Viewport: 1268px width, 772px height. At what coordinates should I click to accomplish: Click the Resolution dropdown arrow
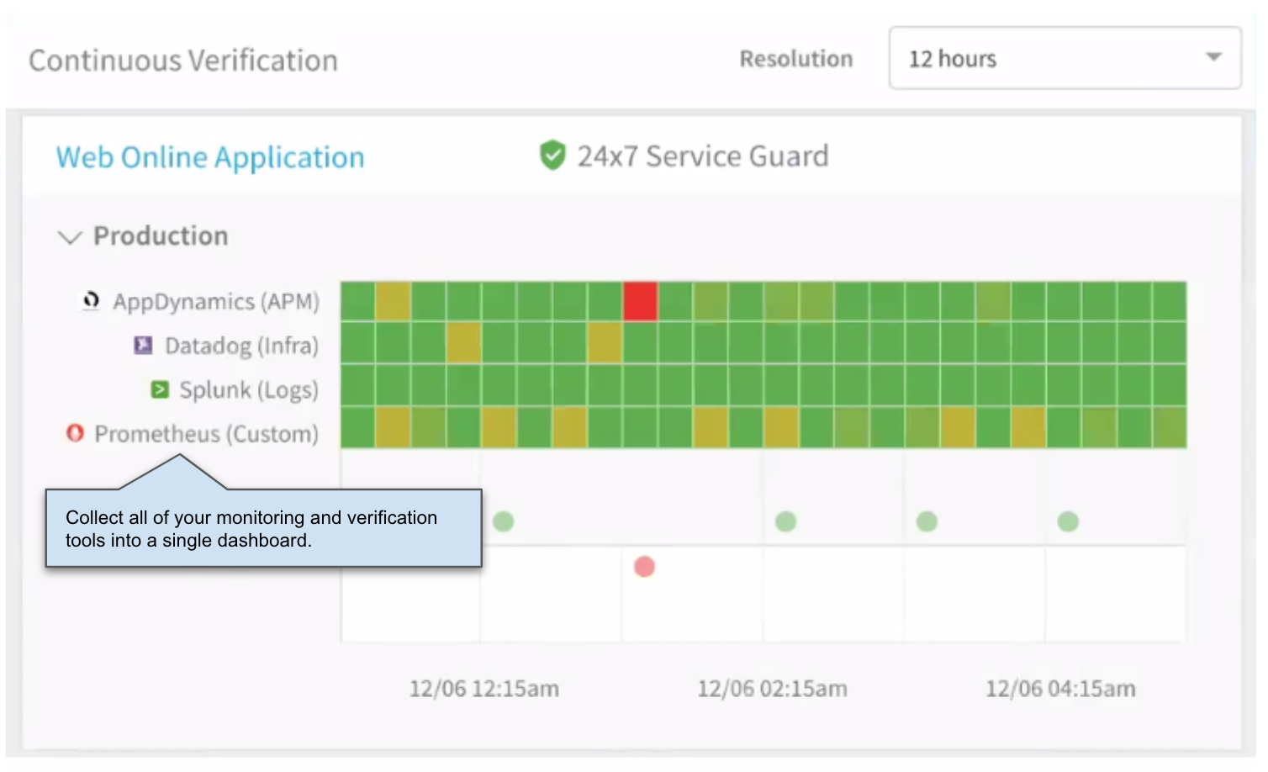tap(1213, 57)
